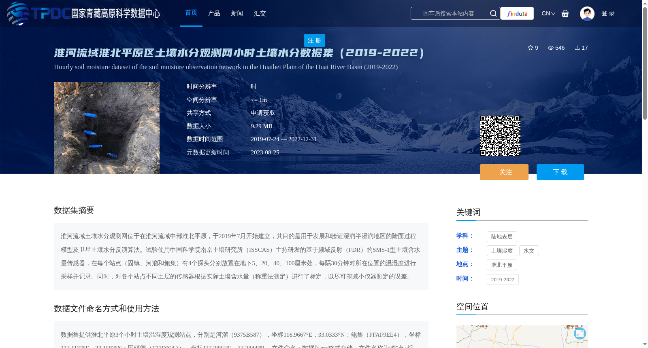The image size is (648, 348).
Task: Click the 注册 register button
Action: [314, 40]
